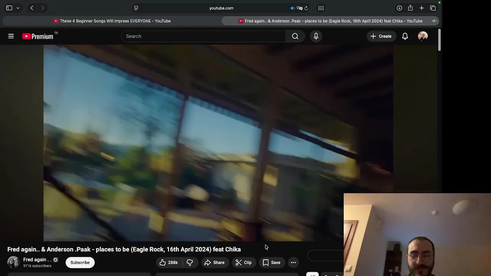Reload the current page
The image size is (491, 276).
(x=306, y=8)
